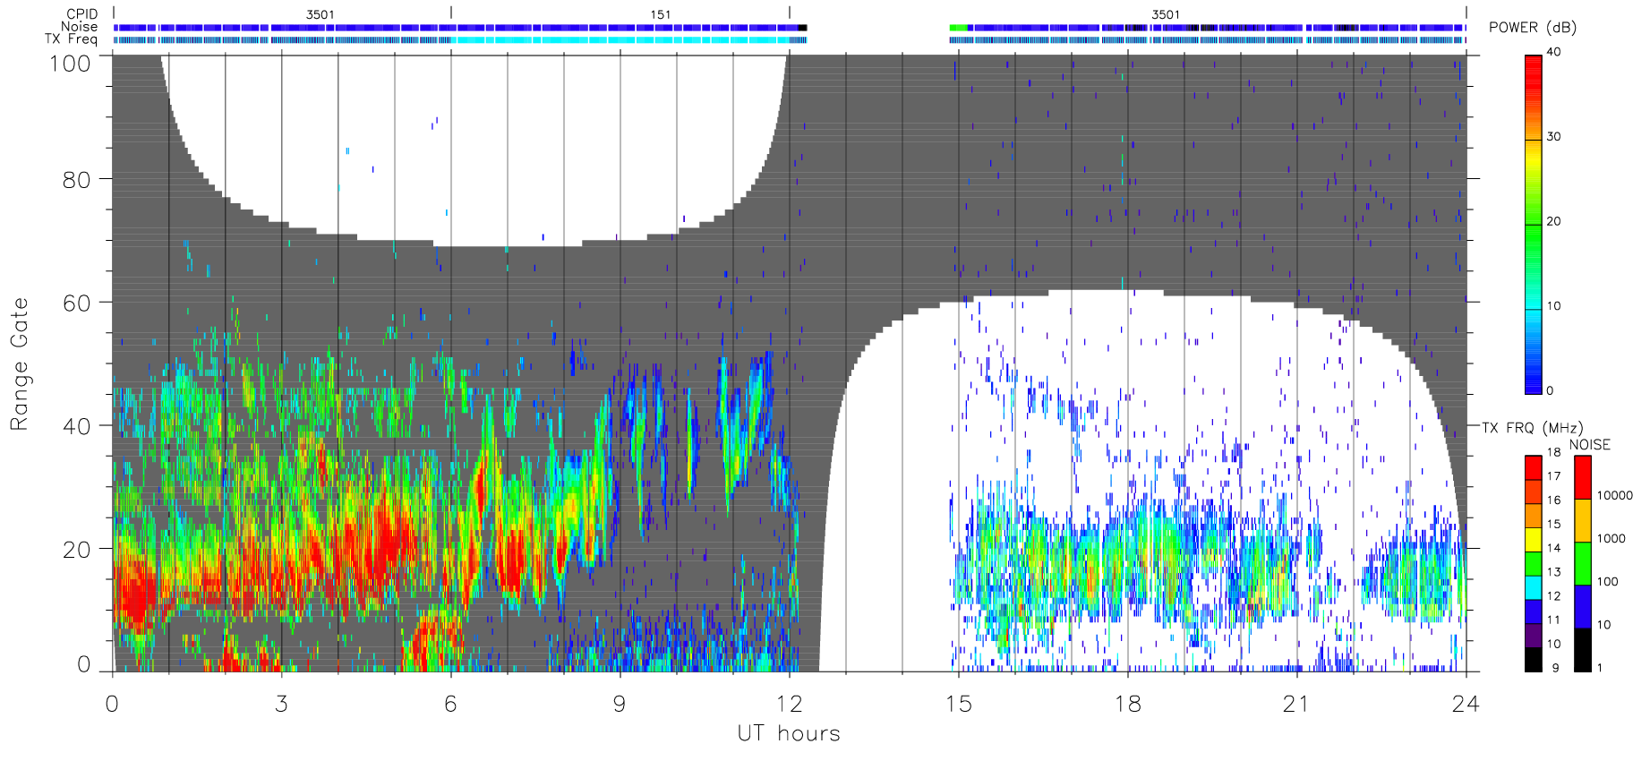Click the '13' TX frequency scale label
This screenshot has width=1650, height=761.
1553,571
